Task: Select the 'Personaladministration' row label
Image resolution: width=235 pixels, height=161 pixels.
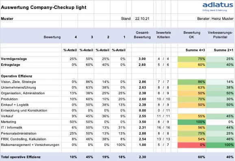Action: 19,133
